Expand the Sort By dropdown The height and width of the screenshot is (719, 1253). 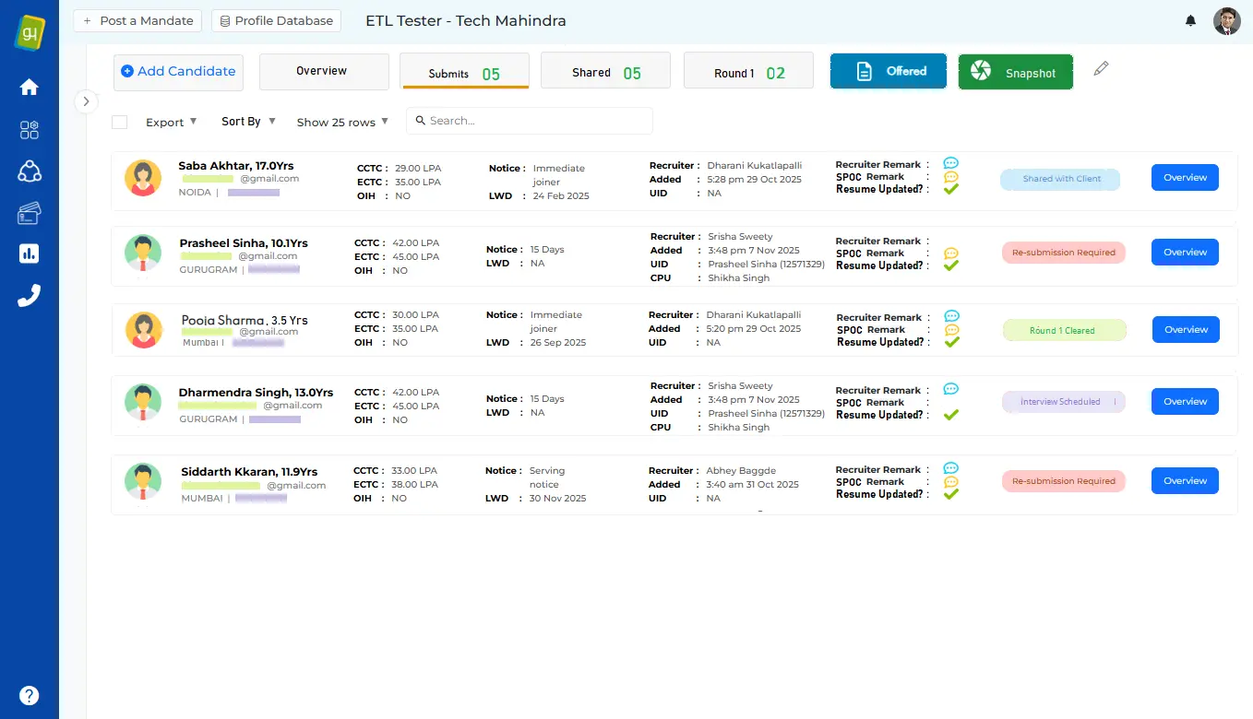tap(248, 122)
